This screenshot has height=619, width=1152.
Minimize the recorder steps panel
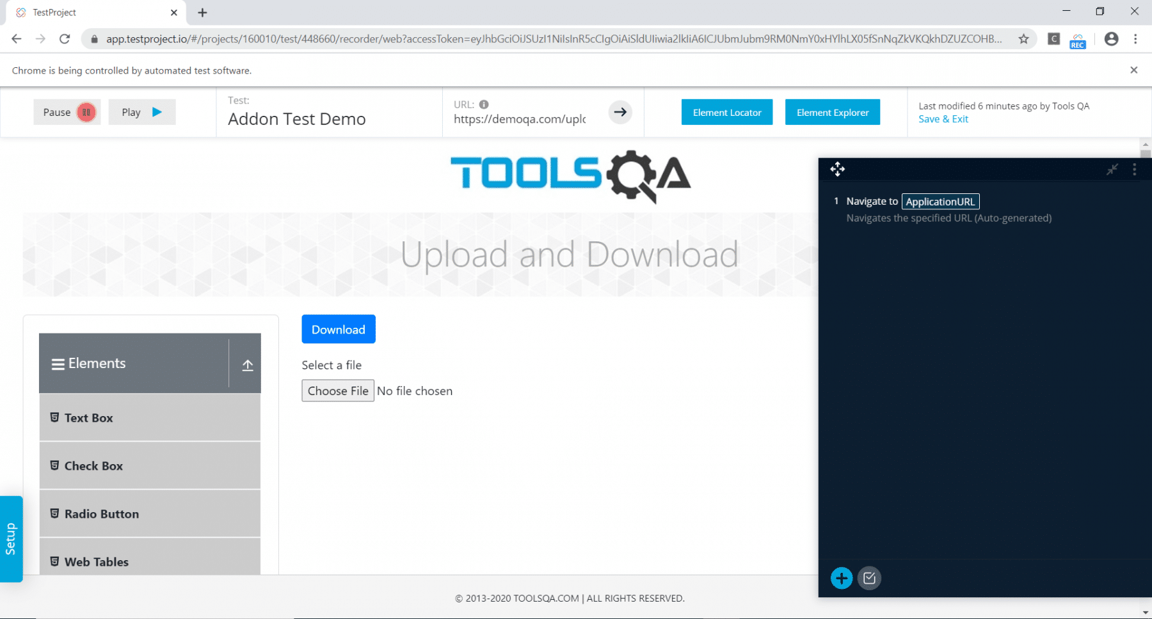point(1112,169)
